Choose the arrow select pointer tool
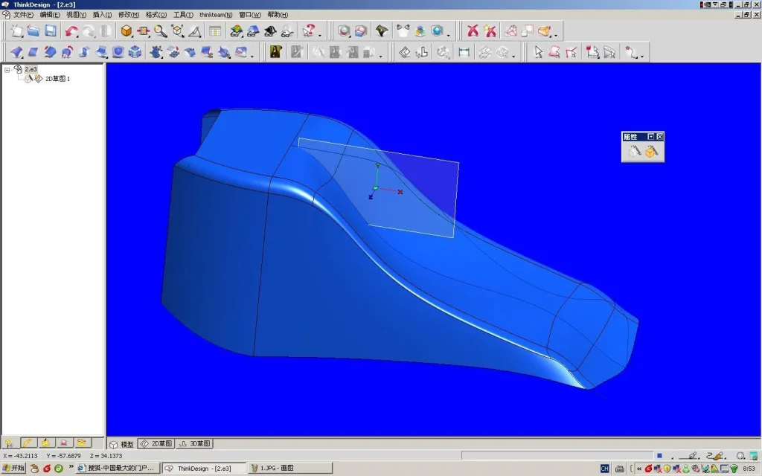762x476 pixels. point(538,52)
